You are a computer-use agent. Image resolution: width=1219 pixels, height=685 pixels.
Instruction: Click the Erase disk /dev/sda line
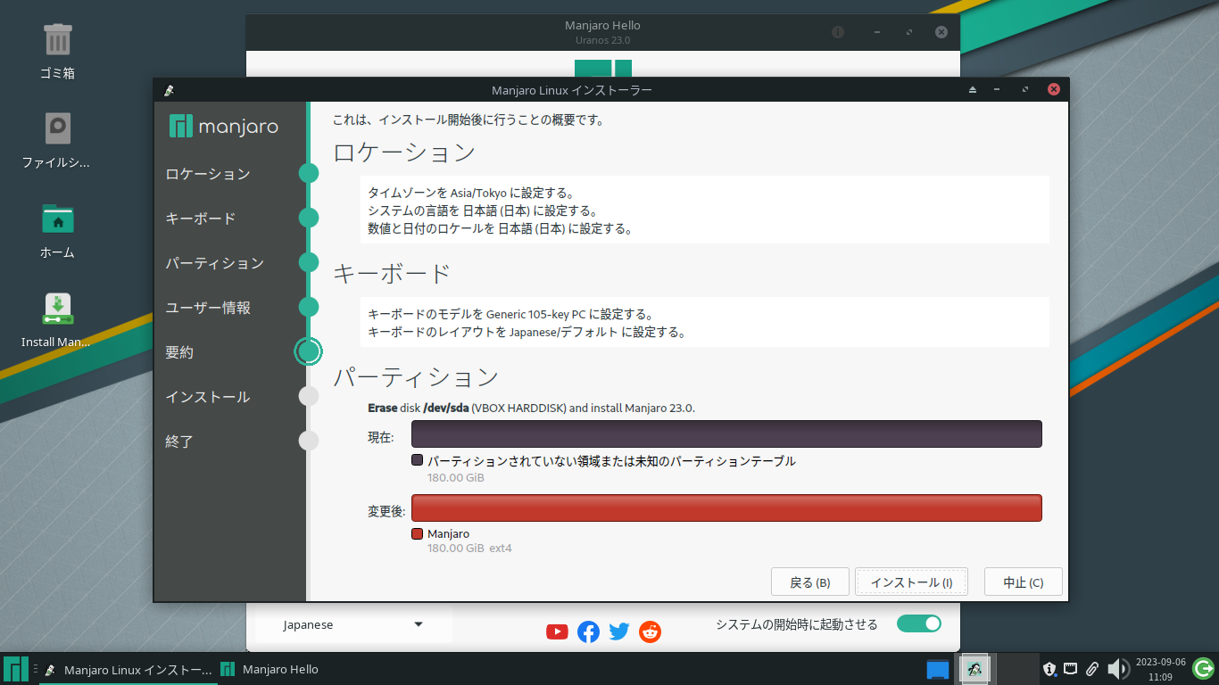[x=531, y=408]
